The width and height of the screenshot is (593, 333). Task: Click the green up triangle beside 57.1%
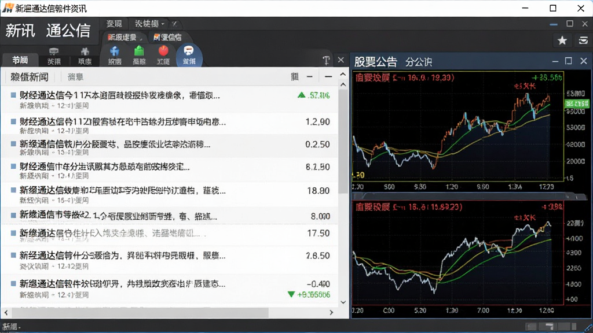click(x=301, y=95)
